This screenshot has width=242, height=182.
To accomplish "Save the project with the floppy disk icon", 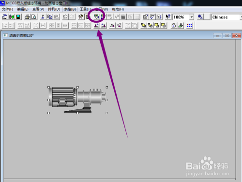I will coord(18,16).
